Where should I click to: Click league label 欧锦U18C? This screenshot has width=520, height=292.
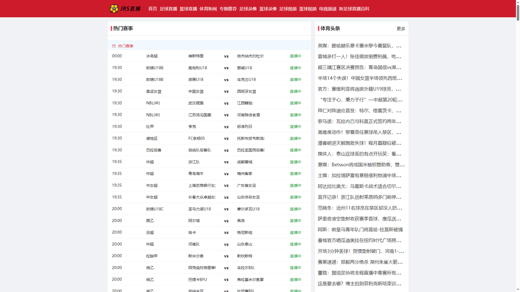pos(155,209)
